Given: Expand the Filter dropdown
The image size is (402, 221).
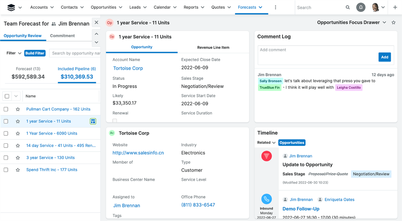Looking at the screenshot, I should (14, 53).
